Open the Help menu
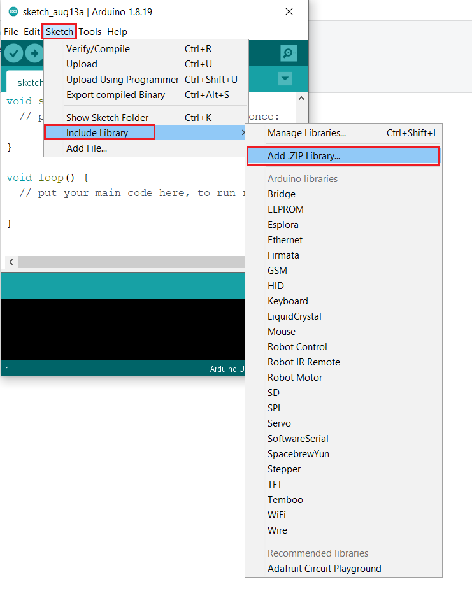Image resolution: width=472 pixels, height=589 pixels. tap(117, 32)
